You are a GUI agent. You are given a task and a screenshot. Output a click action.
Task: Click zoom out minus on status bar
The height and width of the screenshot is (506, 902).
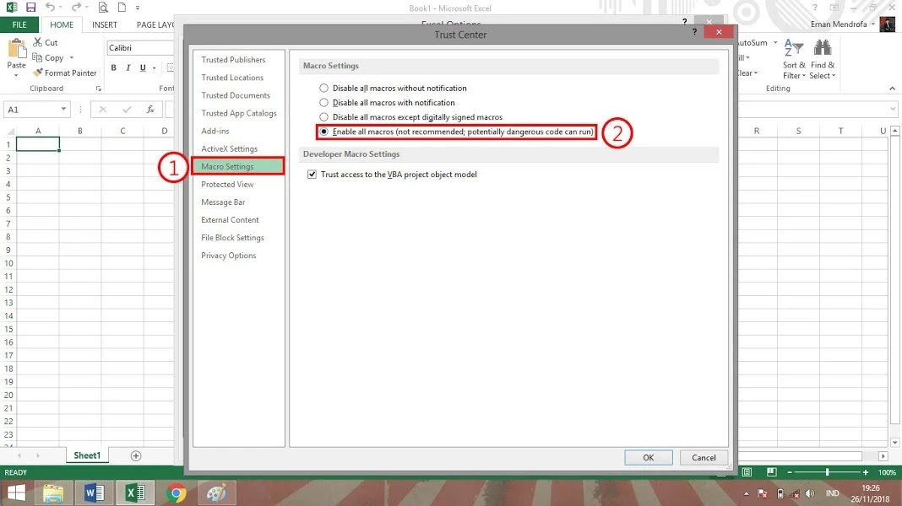[x=790, y=472]
